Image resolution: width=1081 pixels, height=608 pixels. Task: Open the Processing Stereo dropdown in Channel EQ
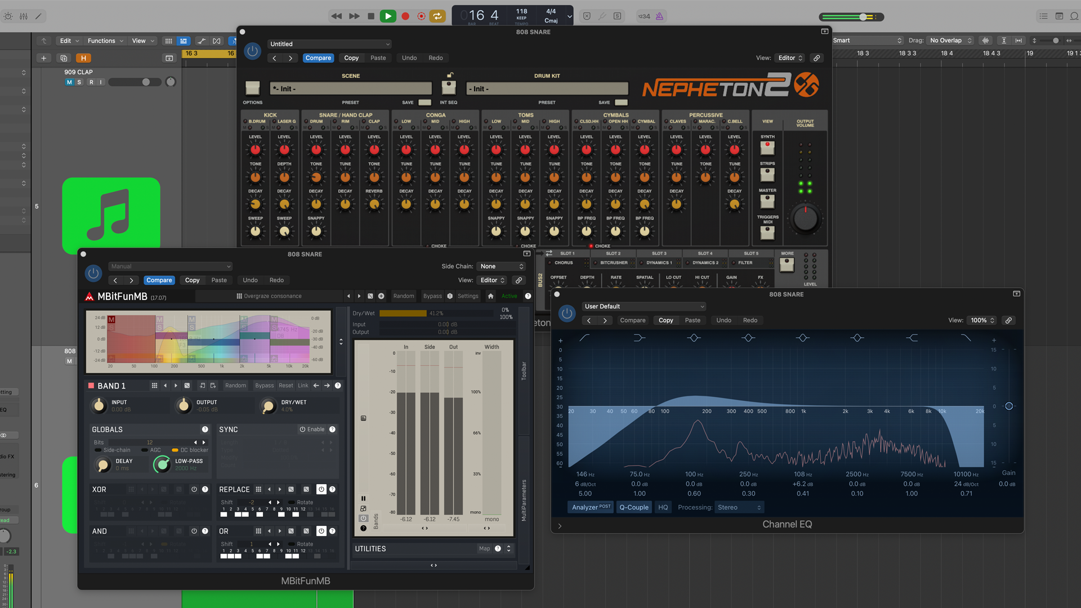pos(739,507)
